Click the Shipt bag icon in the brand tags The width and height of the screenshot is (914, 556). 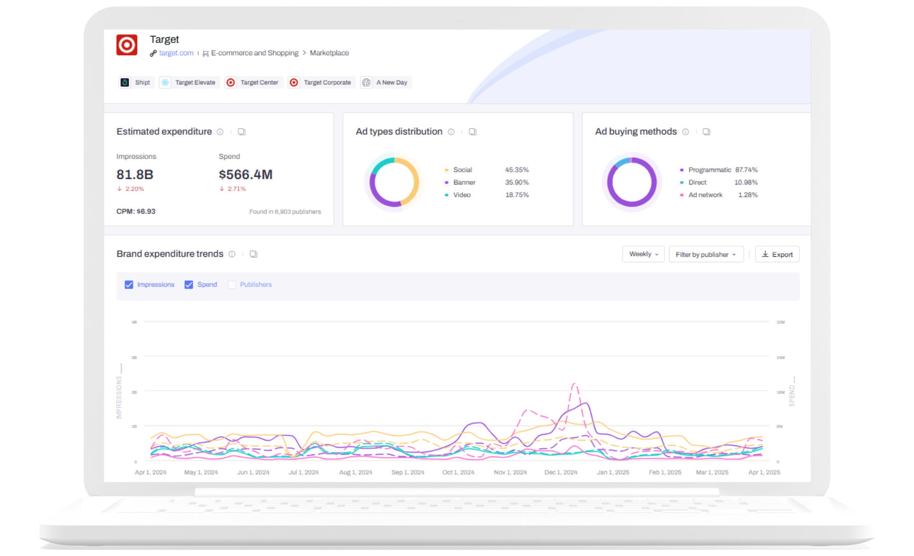(124, 82)
